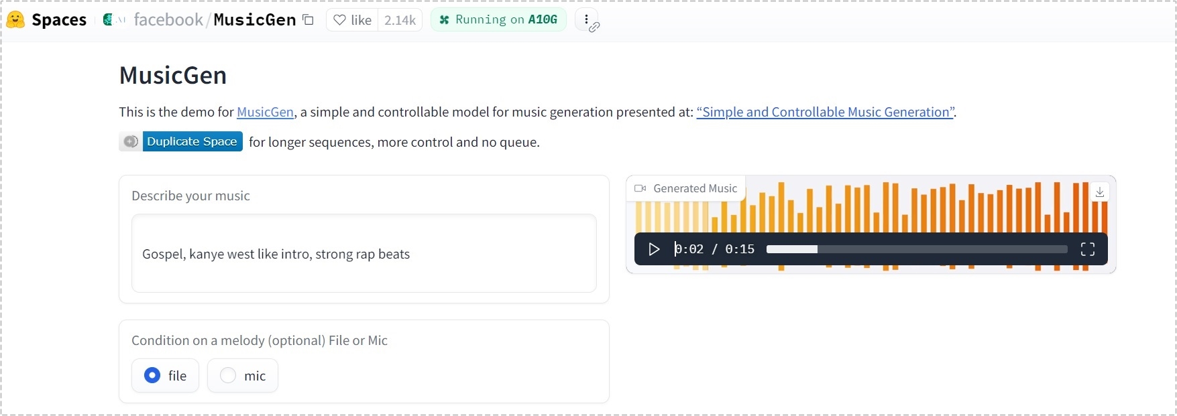The height and width of the screenshot is (416, 1177).
Task: Go to the facebook organization page
Action: tap(168, 20)
